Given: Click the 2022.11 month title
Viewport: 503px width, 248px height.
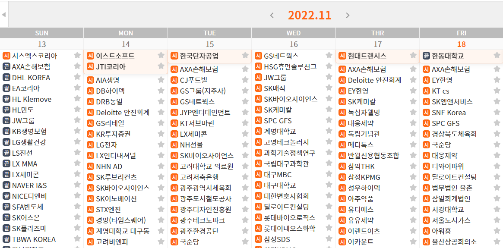Looking at the screenshot, I should 310,15.
